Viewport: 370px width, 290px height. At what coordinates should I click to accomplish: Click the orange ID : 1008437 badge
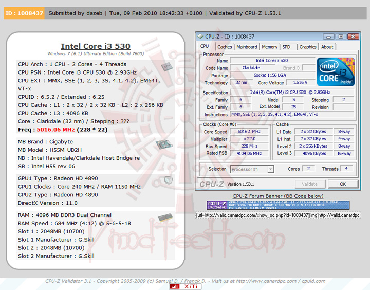[x=24, y=13]
